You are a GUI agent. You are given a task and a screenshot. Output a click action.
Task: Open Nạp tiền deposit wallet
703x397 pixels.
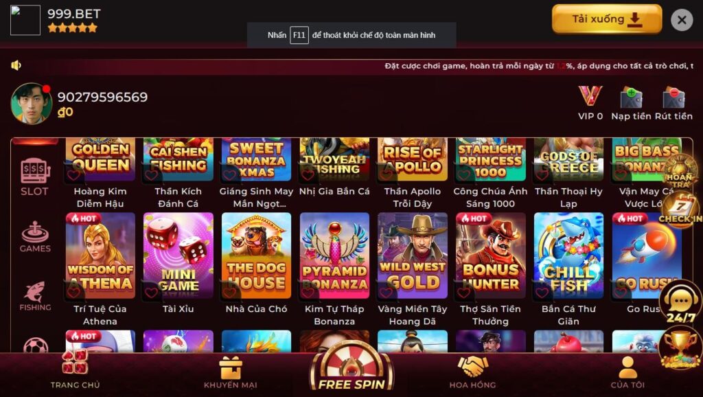(631, 103)
